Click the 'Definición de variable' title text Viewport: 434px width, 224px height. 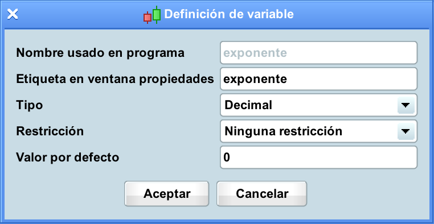pos(229,14)
